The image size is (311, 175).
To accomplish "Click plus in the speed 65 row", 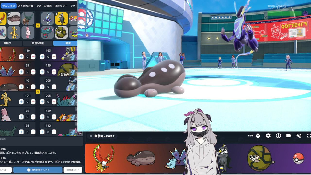I will [21, 132].
